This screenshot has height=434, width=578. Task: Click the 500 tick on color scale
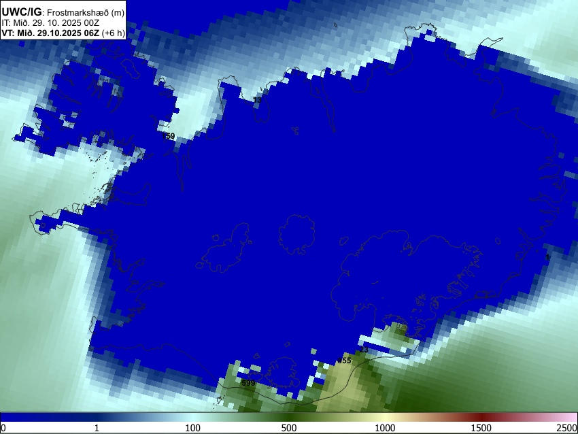(289, 428)
